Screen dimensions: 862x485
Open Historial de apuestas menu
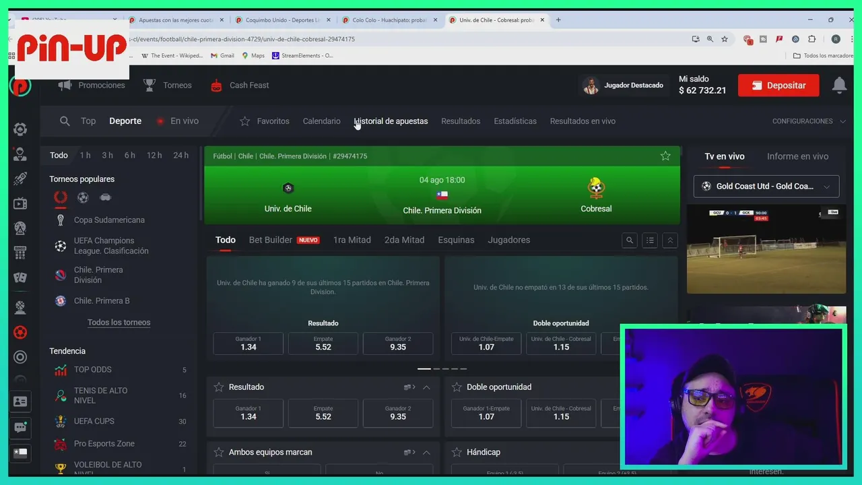pyautogui.click(x=391, y=121)
